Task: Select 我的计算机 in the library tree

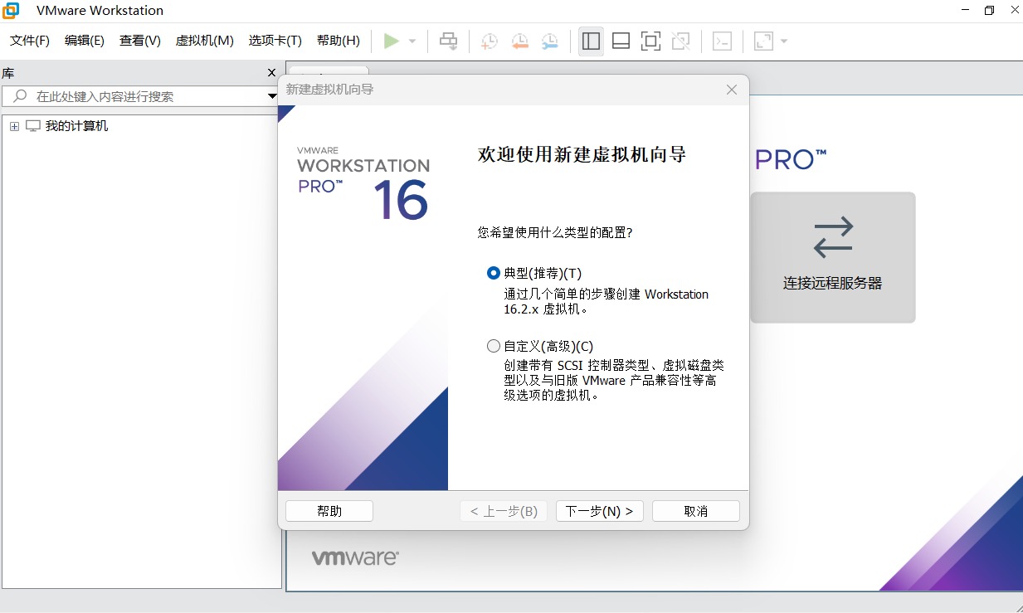Action: [76, 126]
